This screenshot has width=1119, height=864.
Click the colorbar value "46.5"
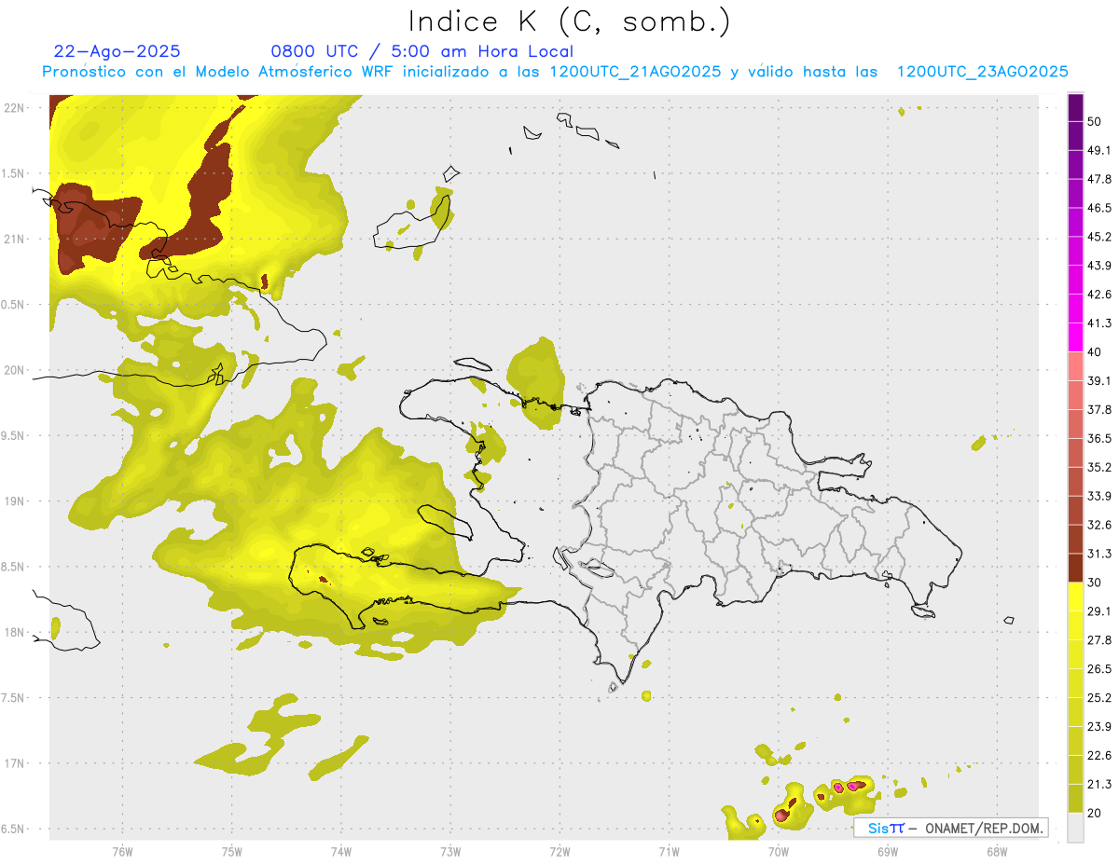point(1099,208)
